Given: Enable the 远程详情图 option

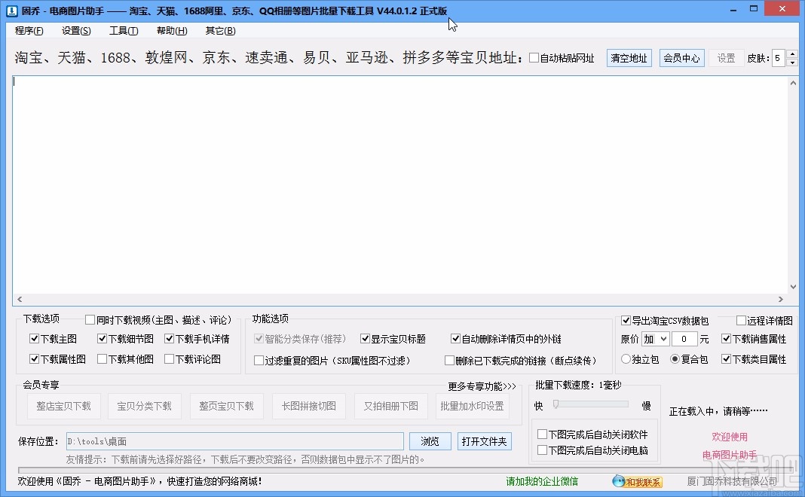Looking at the screenshot, I should click(741, 319).
